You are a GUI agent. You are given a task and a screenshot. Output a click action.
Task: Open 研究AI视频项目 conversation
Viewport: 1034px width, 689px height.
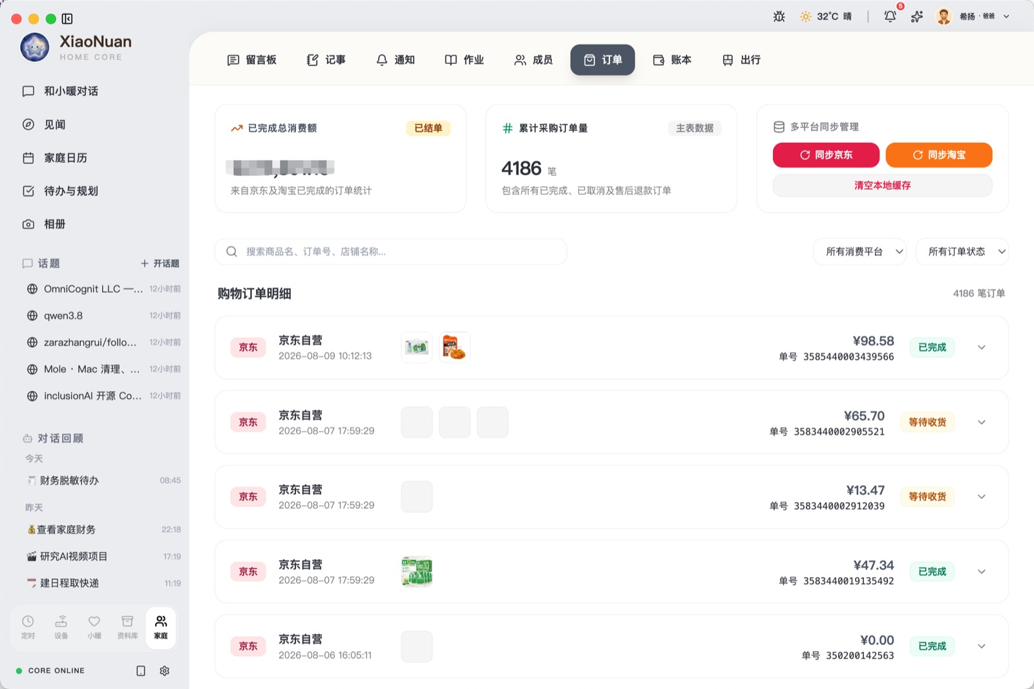point(103,556)
